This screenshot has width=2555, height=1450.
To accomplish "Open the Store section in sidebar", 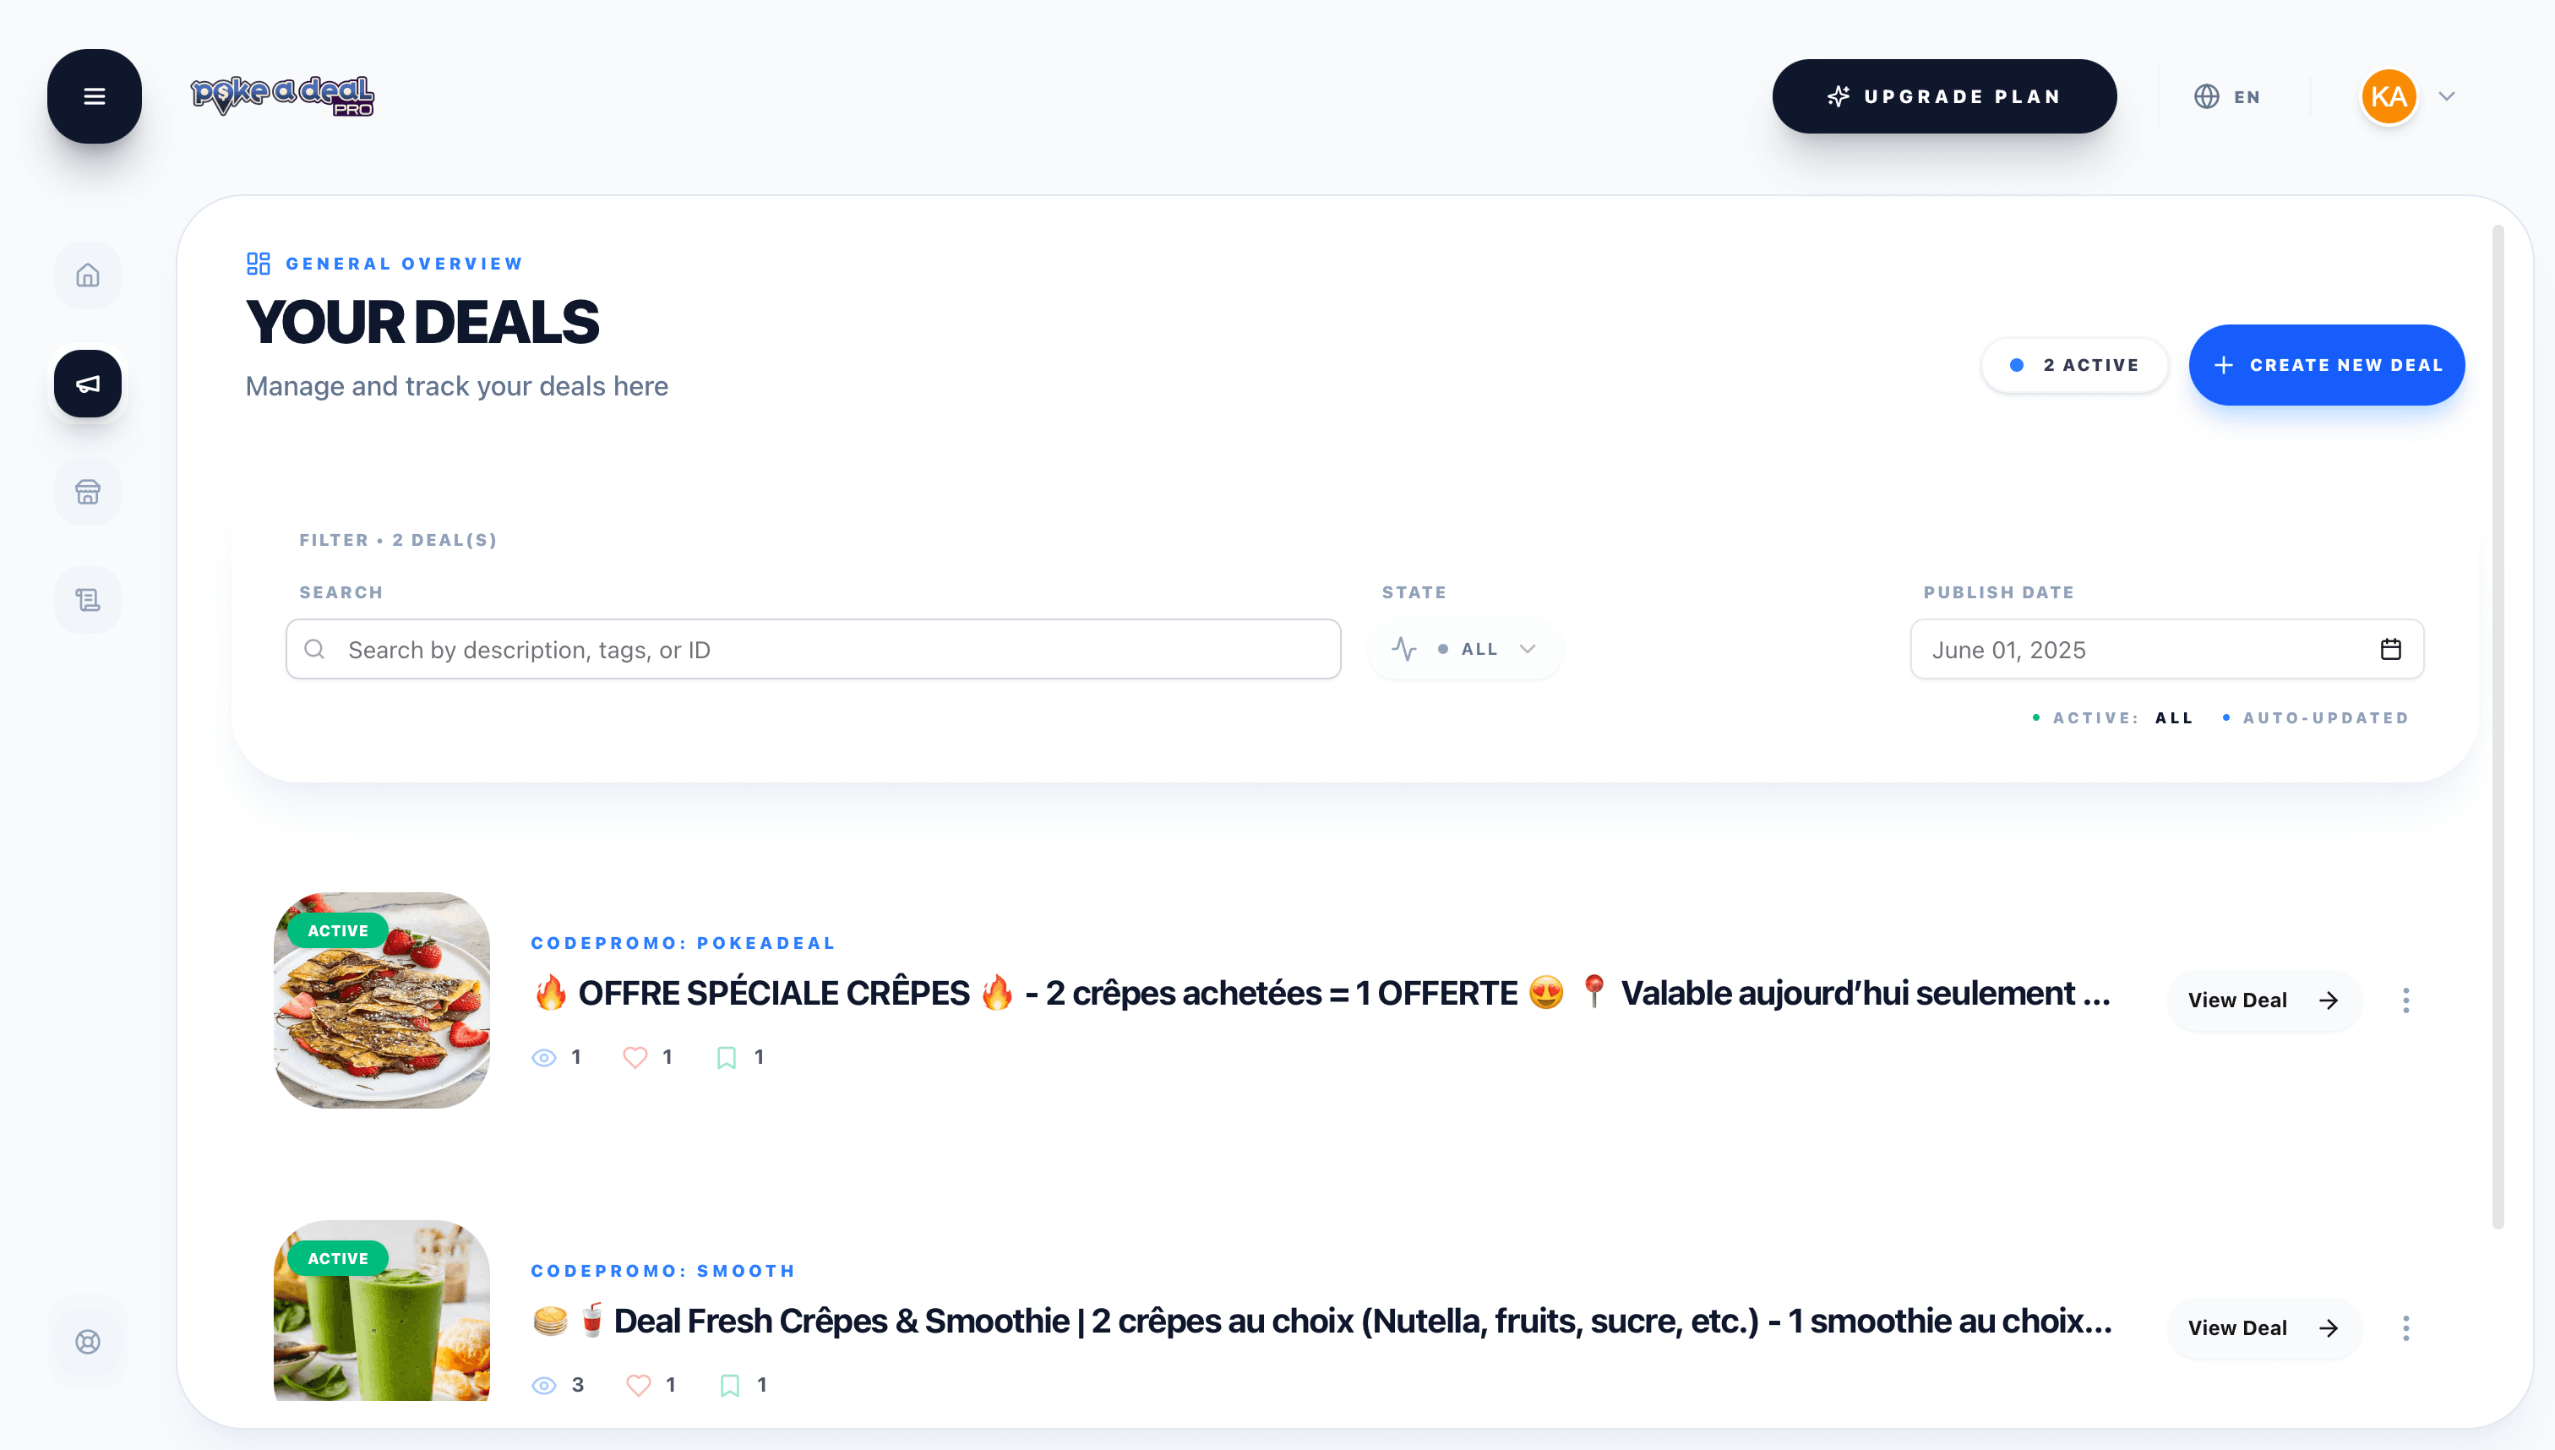I will pos(88,492).
